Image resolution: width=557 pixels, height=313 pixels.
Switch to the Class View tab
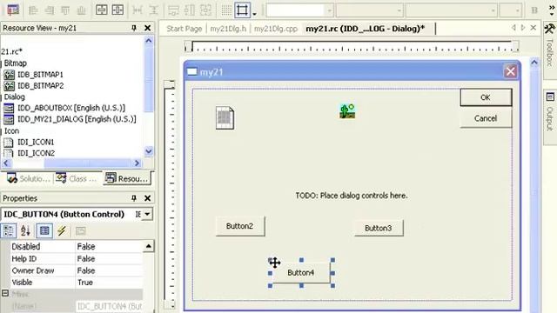(76, 178)
